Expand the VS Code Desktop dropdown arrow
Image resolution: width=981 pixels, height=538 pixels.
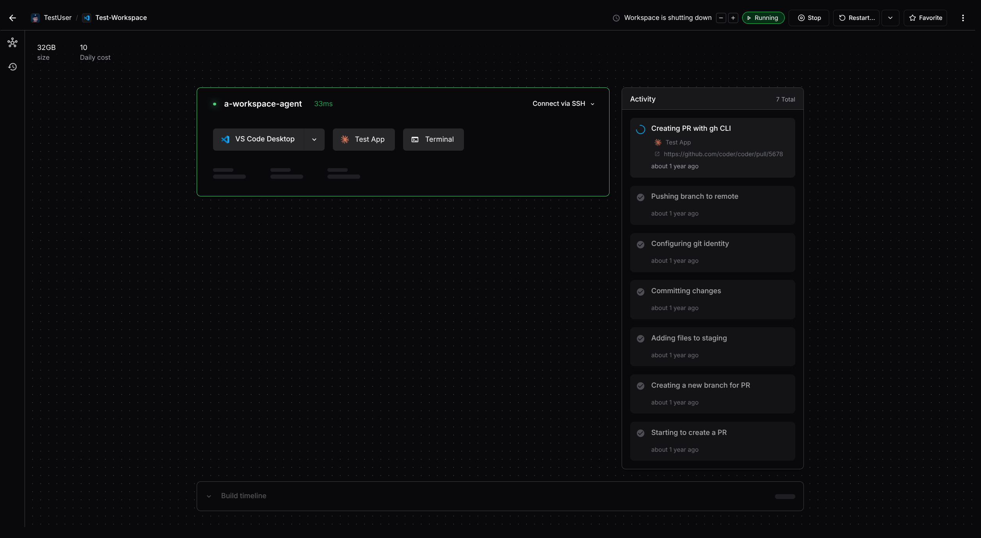tap(314, 139)
